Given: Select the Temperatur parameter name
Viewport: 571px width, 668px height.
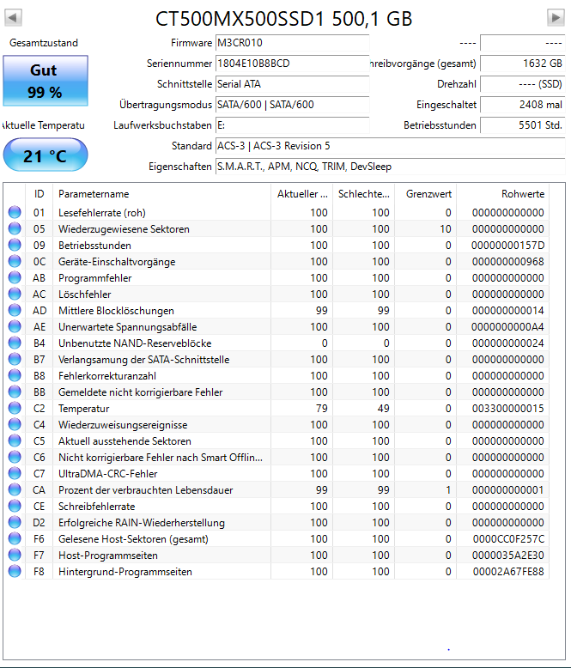Looking at the screenshot, I should tap(84, 409).
